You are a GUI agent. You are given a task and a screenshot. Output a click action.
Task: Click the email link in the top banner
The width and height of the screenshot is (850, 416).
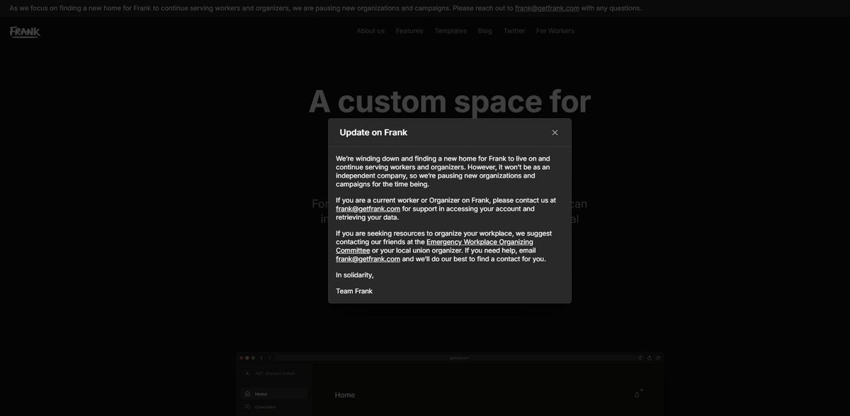click(547, 8)
